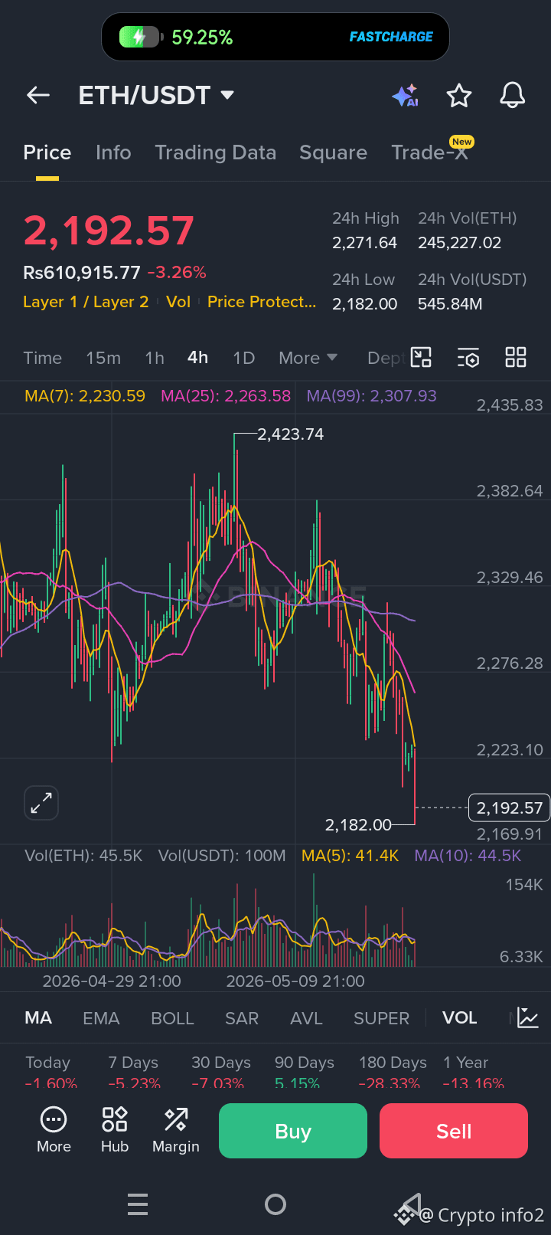Viewport: 551px width, 1235px height.
Task: Tap the 24h Vol(USDT) value 545.84M
Action: coord(450,304)
